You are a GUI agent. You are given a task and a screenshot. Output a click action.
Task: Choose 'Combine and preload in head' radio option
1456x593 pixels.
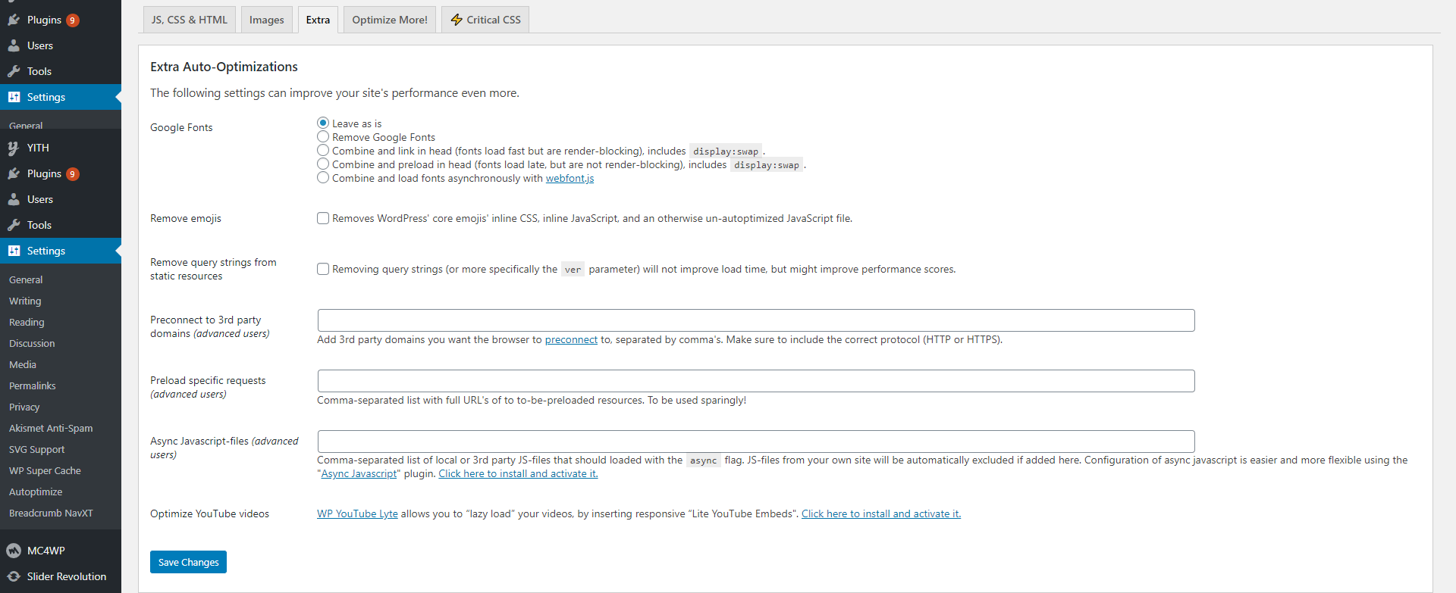[323, 164]
